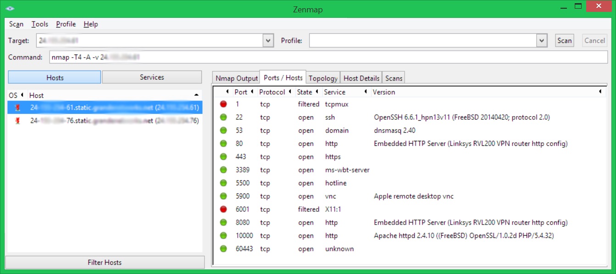Open the Tools menu
Viewport: 616px width, 274px height.
pyautogui.click(x=40, y=24)
